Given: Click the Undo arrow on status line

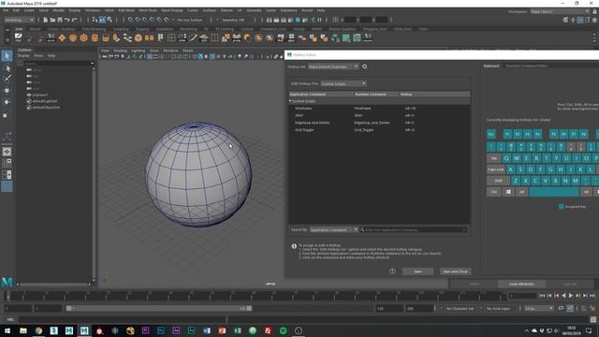Looking at the screenshot, I should [67, 20].
